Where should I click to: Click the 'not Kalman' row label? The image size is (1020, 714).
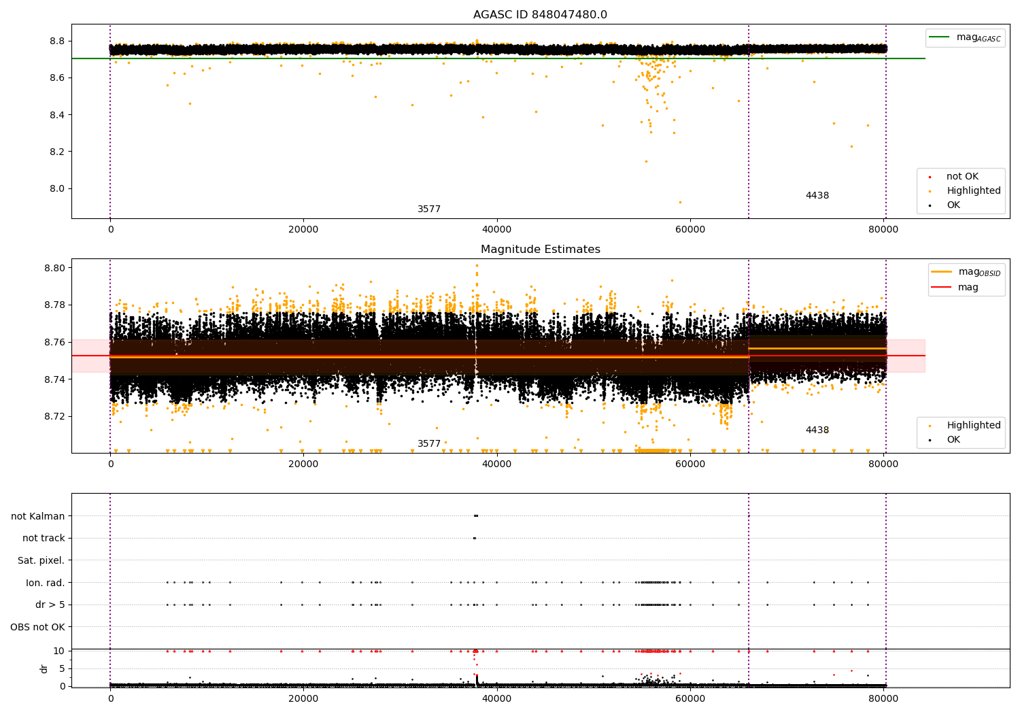tap(38, 516)
